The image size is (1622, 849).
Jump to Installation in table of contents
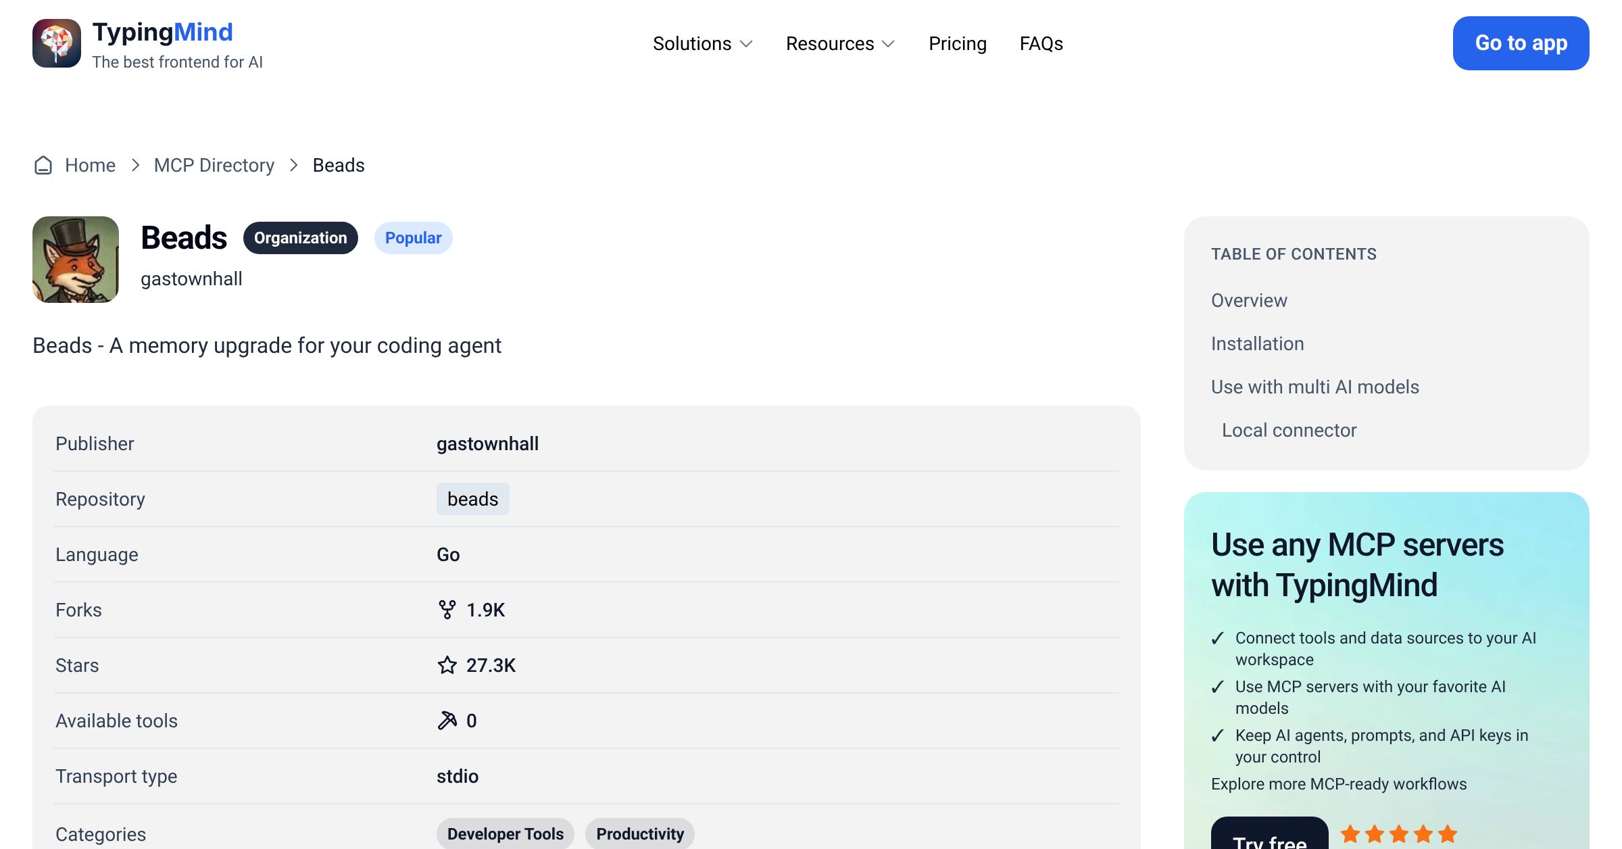click(1258, 344)
